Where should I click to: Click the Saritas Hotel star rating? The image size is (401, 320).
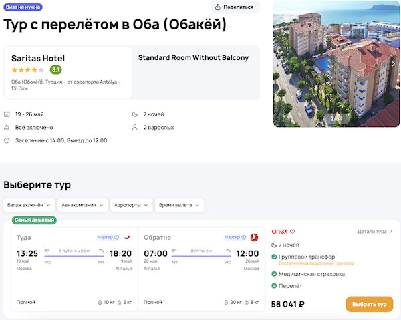point(27,69)
